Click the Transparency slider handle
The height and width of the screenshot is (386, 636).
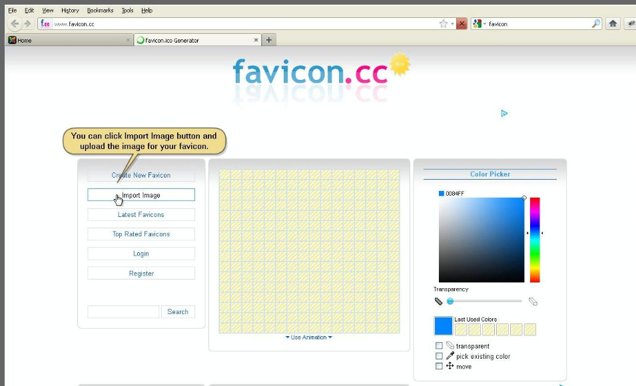pos(450,301)
